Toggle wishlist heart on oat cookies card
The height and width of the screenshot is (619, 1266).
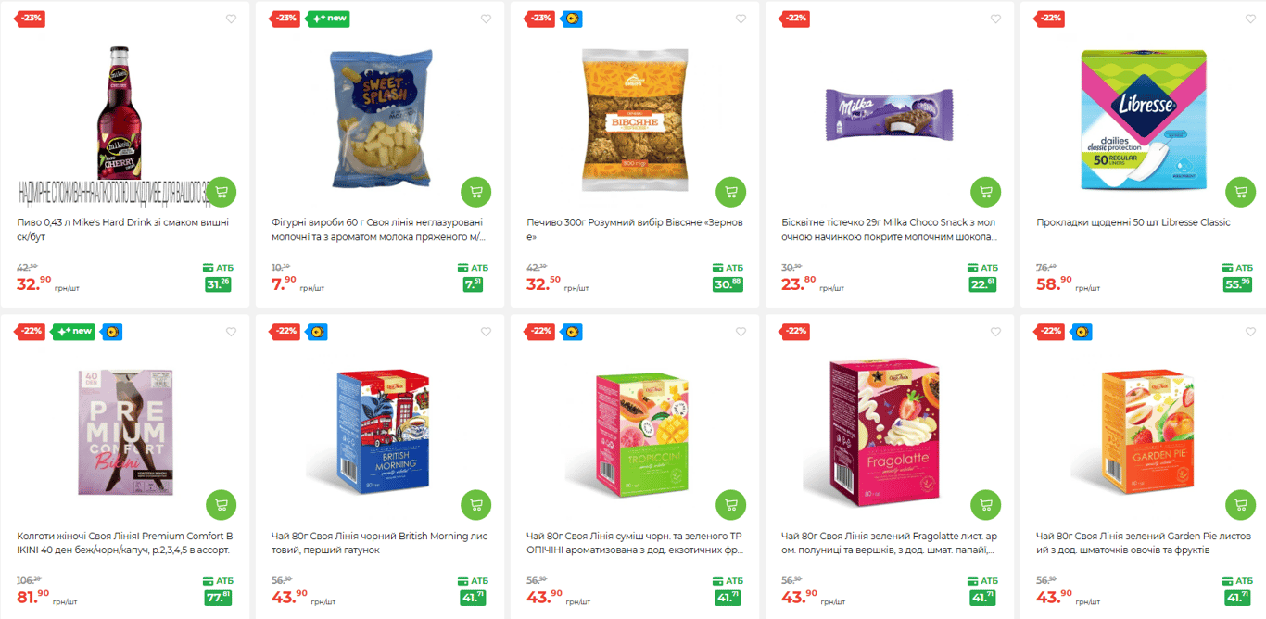(741, 19)
